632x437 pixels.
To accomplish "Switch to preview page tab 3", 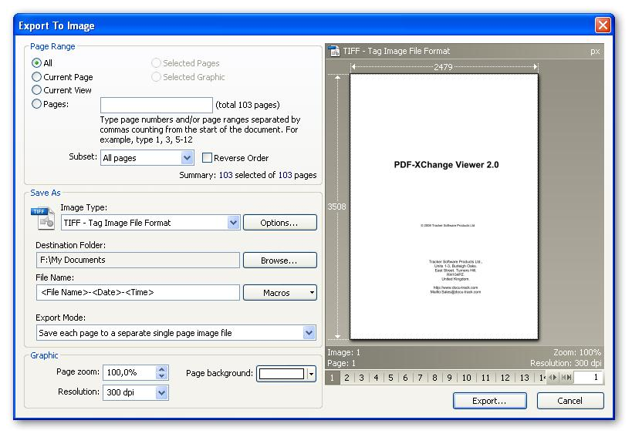I will point(362,378).
